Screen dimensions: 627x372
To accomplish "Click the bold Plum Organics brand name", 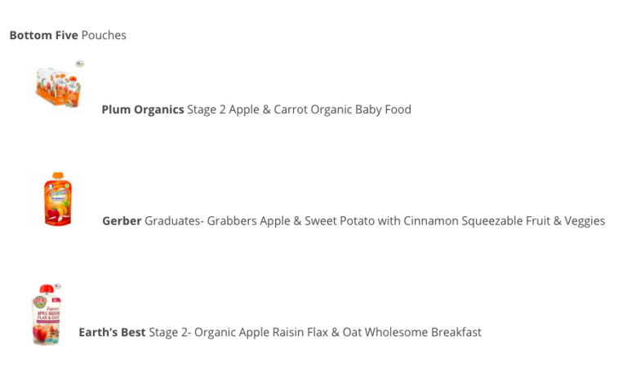I will point(143,109).
